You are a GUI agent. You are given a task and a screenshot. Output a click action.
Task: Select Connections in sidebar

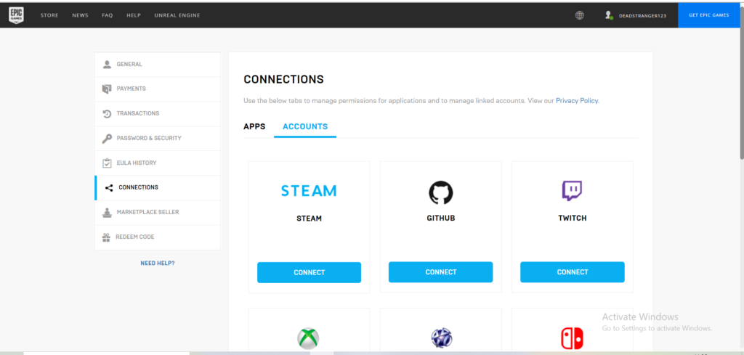158,188
